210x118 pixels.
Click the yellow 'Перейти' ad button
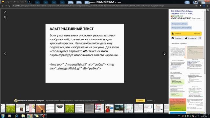click(140, 101)
